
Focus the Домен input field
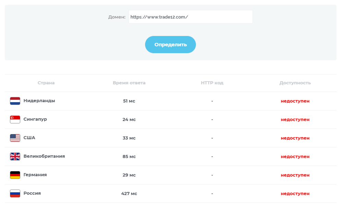pyautogui.click(x=190, y=17)
